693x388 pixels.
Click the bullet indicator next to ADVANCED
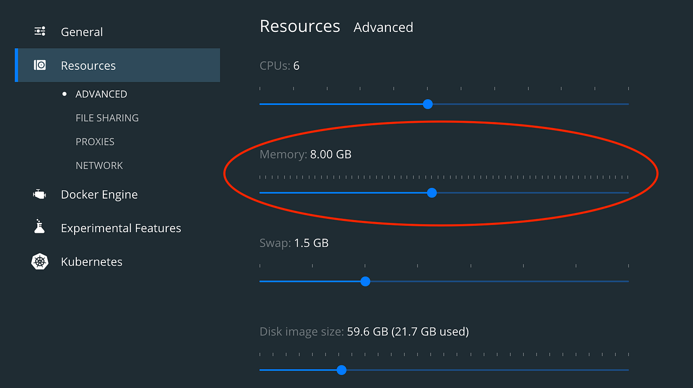tap(63, 94)
